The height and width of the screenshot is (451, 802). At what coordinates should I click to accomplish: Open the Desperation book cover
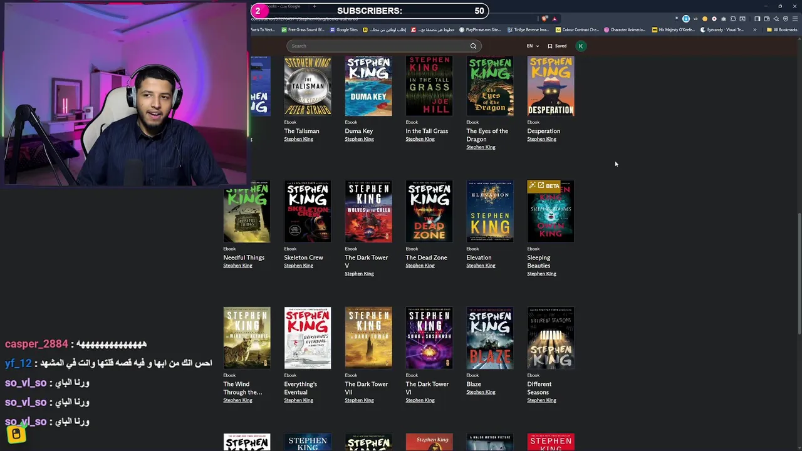551,86
